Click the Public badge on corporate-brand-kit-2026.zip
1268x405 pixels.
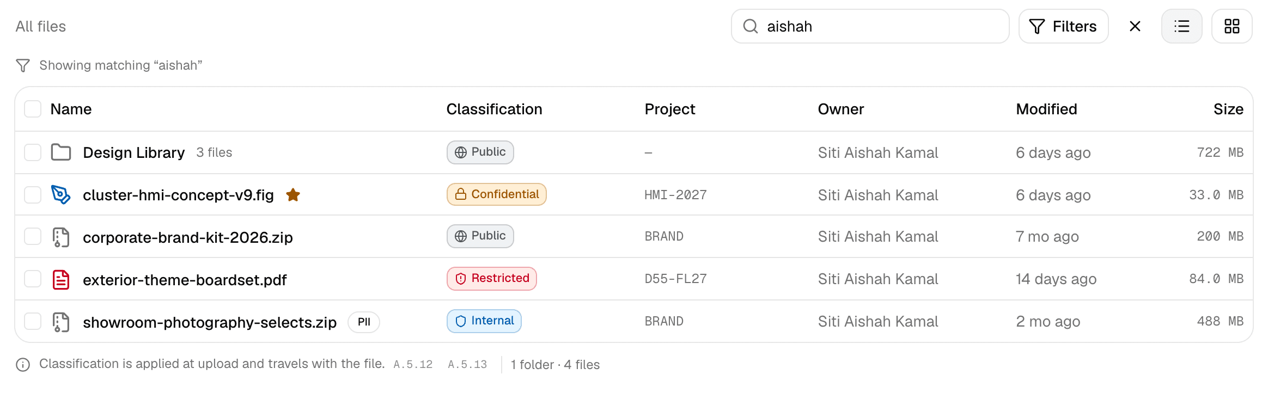tap(480, 236)
